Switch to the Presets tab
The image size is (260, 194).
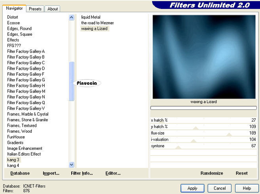pyautogui.click(x=35, y=9)
